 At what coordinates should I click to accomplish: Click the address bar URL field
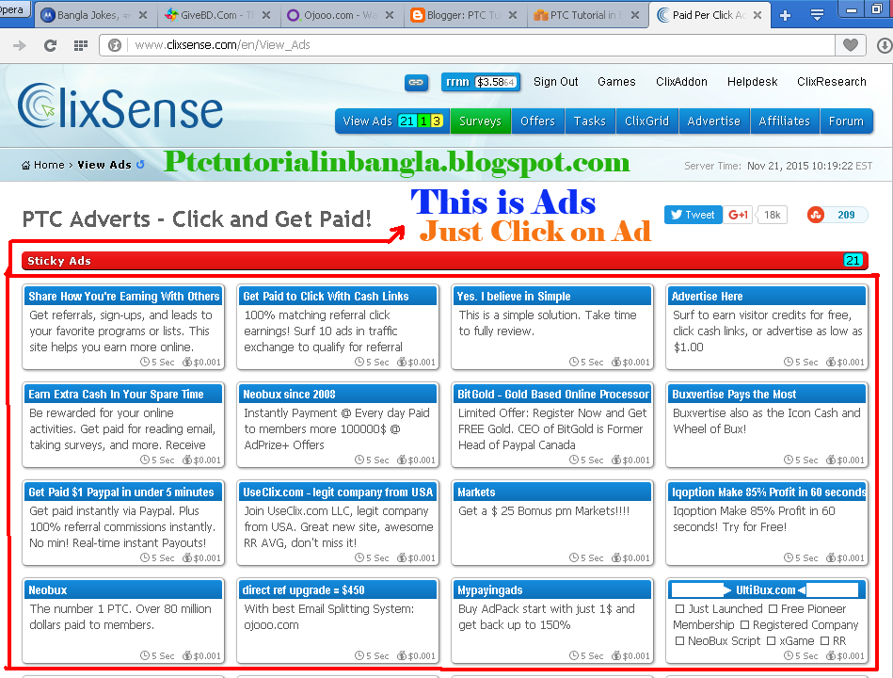[467, 45]
